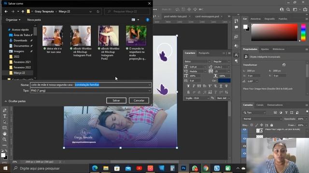
Task: Click the blue text color swatch in Character panel
Action: 224,80
